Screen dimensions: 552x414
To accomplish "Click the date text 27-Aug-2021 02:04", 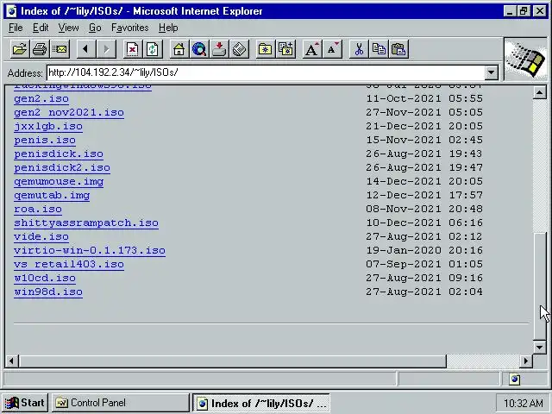I will click(x=424, y=292).
